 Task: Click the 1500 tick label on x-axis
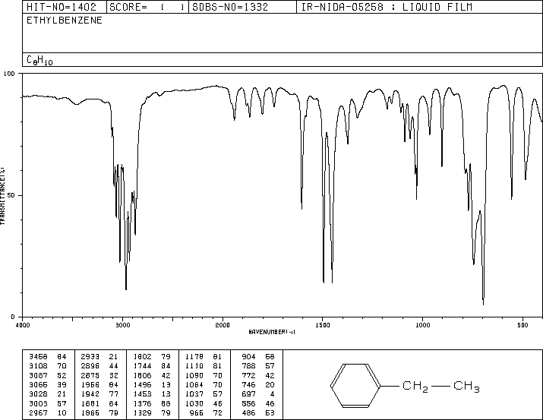[x=323, y=325]
